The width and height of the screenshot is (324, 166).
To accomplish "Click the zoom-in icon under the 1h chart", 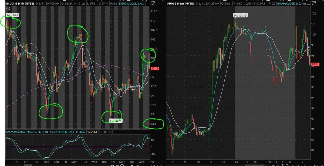I will [x=122, y=165].
